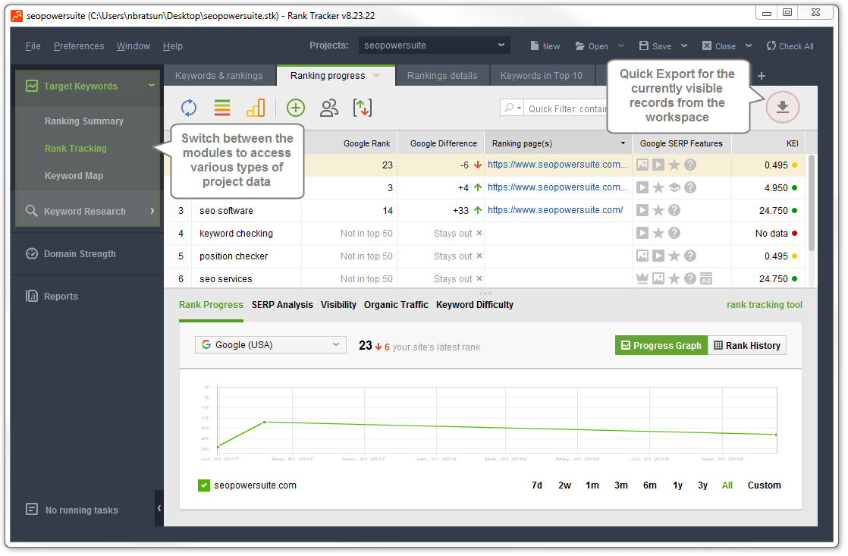Viewport: 848px width, 556px height.
Task: Click the red KEI indicator for keyword checking
Action: [x=794, y=233]
